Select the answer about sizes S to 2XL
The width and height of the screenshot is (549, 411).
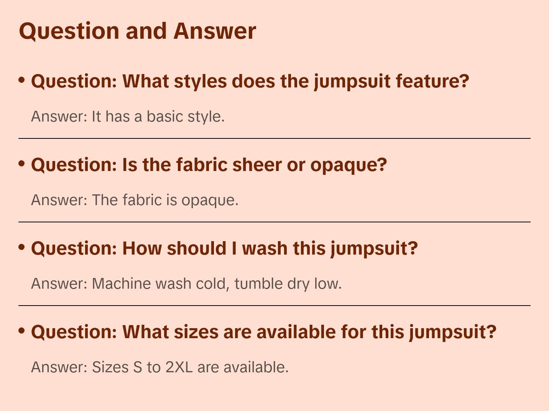[x=159, y=367]
